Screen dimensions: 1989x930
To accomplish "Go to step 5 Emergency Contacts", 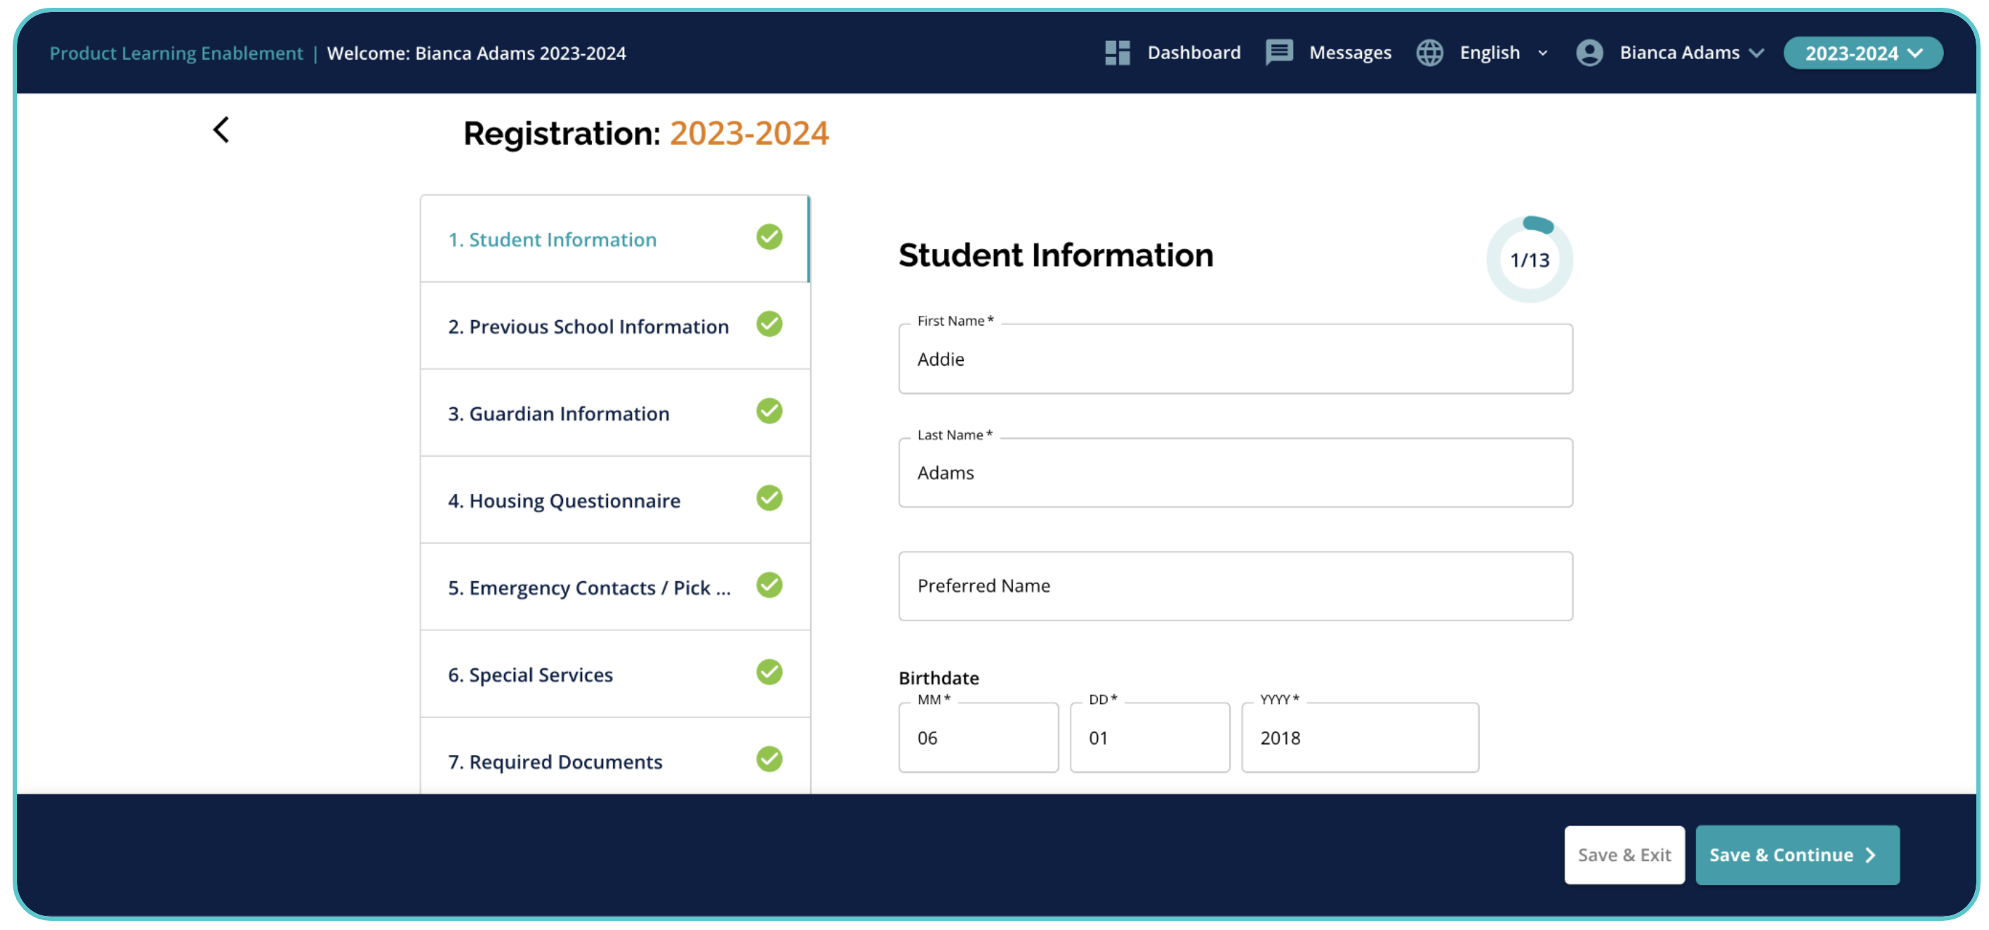I will click(588, 588).
